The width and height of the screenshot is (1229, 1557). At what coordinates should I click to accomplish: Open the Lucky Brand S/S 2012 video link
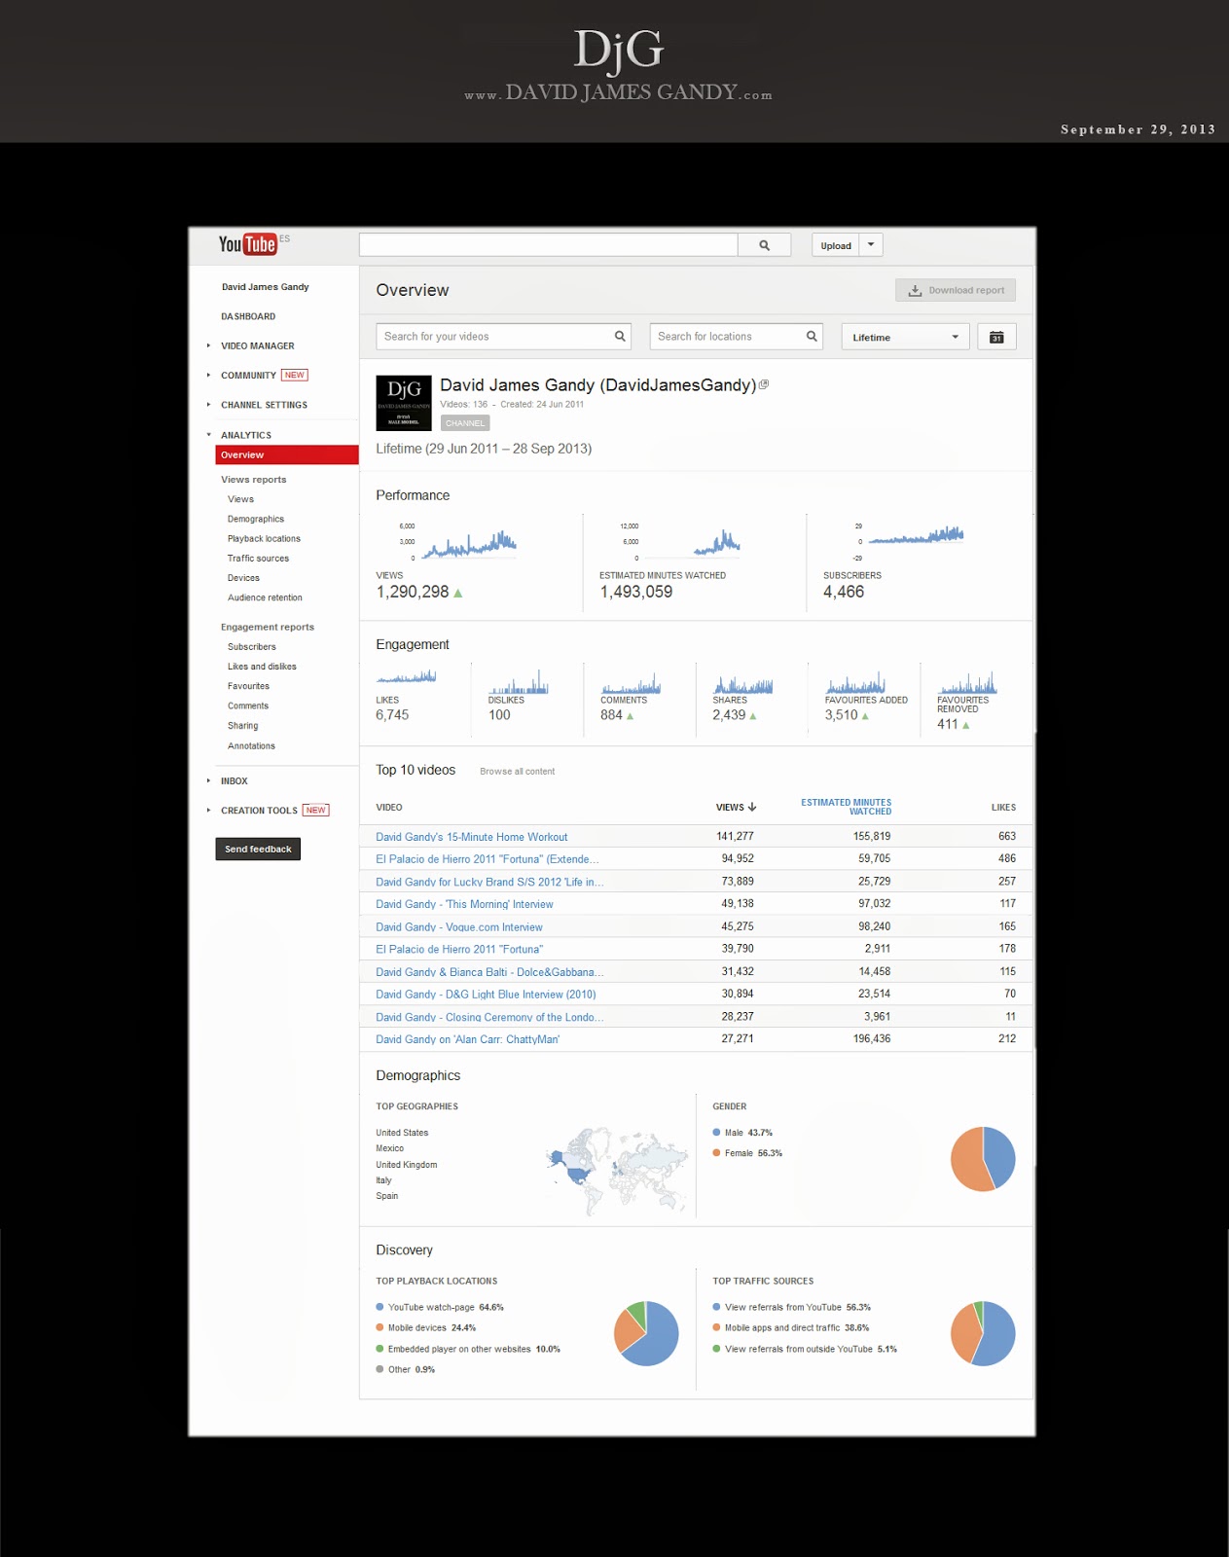(489, 882)
